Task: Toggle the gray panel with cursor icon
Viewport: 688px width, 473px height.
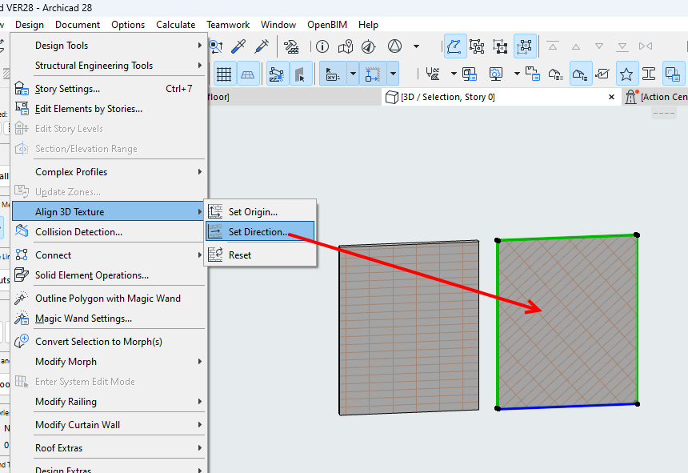Action: point(300,74)
